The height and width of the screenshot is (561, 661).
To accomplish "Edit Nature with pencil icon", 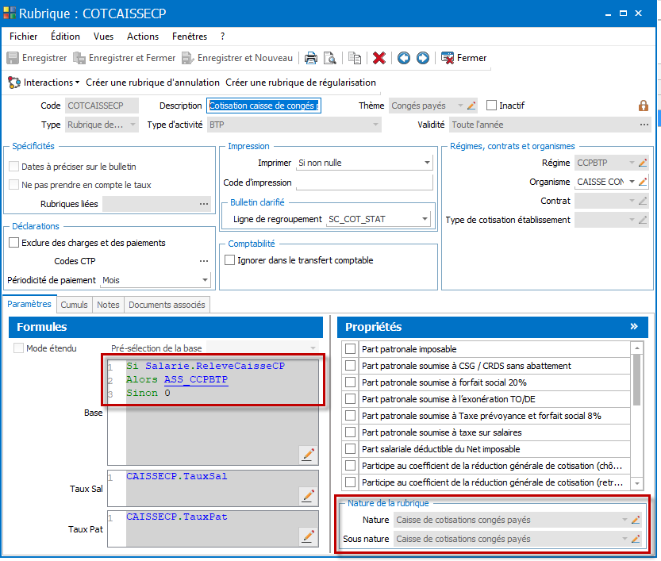I will pyautogui.click(x=636, y=520).
